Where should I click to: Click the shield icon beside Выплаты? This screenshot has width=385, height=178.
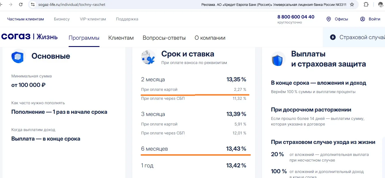[278, 59]
